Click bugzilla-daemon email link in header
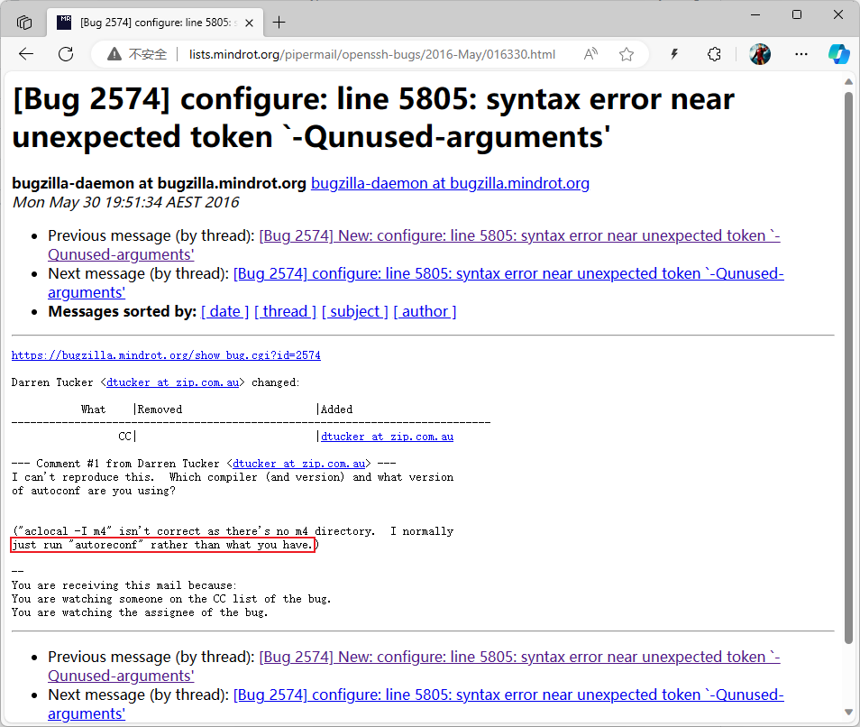 point(450,183)
